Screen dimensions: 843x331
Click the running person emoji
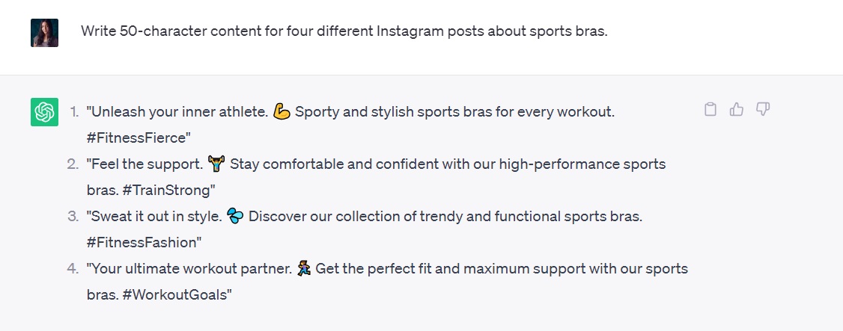tap(302, 269)
